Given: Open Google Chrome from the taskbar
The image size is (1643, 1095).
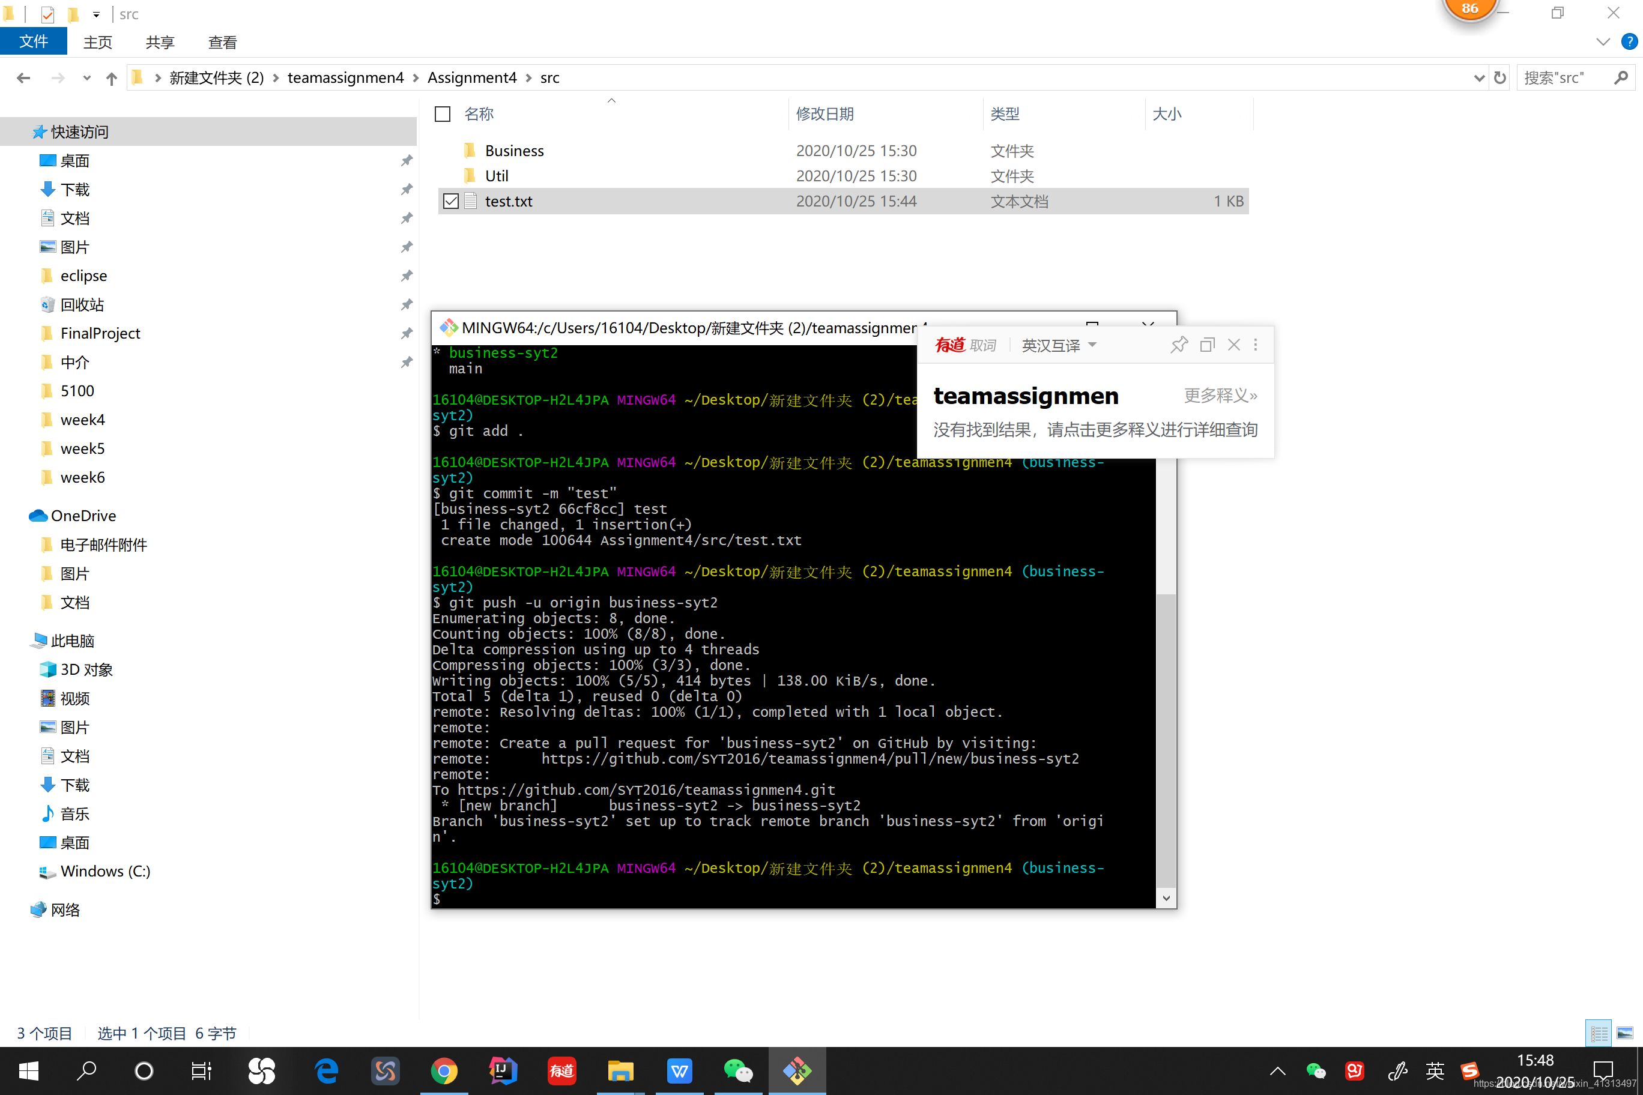Looking at the screenshot, I should tap(444, 1071).
